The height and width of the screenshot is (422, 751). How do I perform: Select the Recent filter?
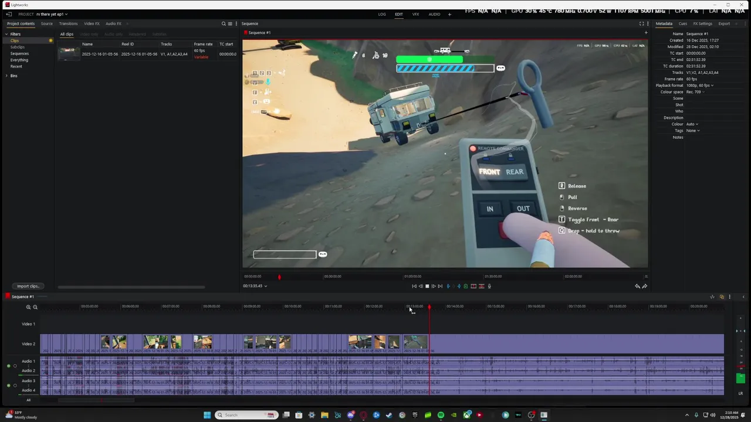[16, 66]
